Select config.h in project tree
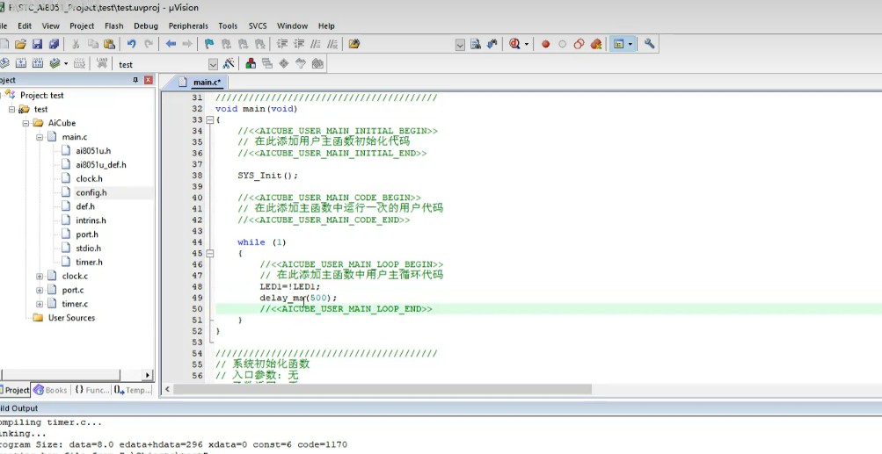This screenshot has width=882, height=454. tap(91, 192)
